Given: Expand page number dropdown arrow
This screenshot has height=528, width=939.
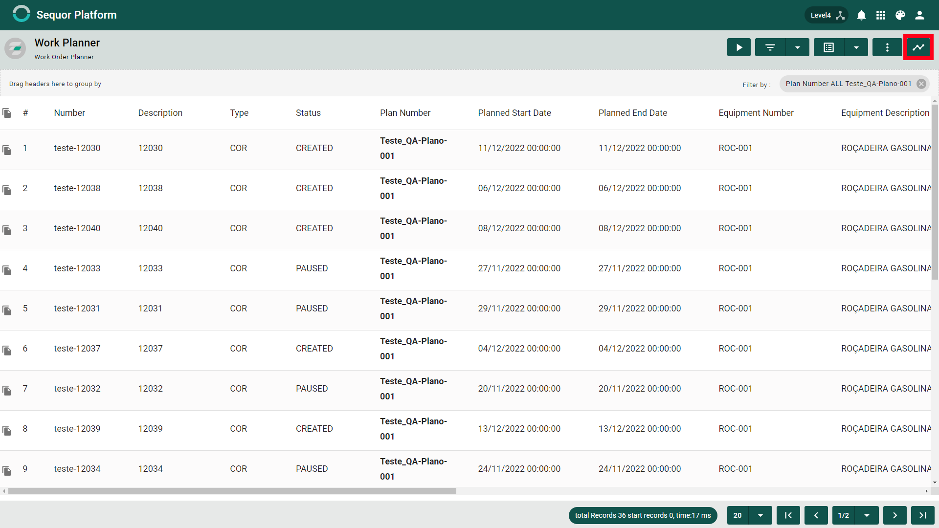Looking at the screenshot, I should coord(867,515).
